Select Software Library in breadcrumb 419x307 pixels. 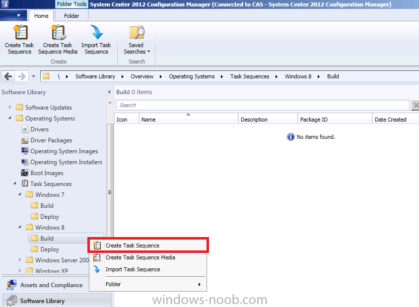(95, 76)
